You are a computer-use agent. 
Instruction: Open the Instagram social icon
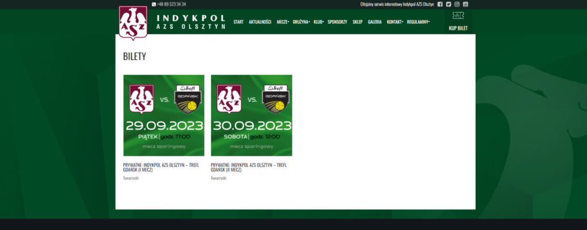pyautogui.click(x=457, y=5)
